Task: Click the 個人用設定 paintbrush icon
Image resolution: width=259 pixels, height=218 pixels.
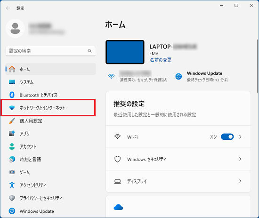Action: (x=12, y=121)
